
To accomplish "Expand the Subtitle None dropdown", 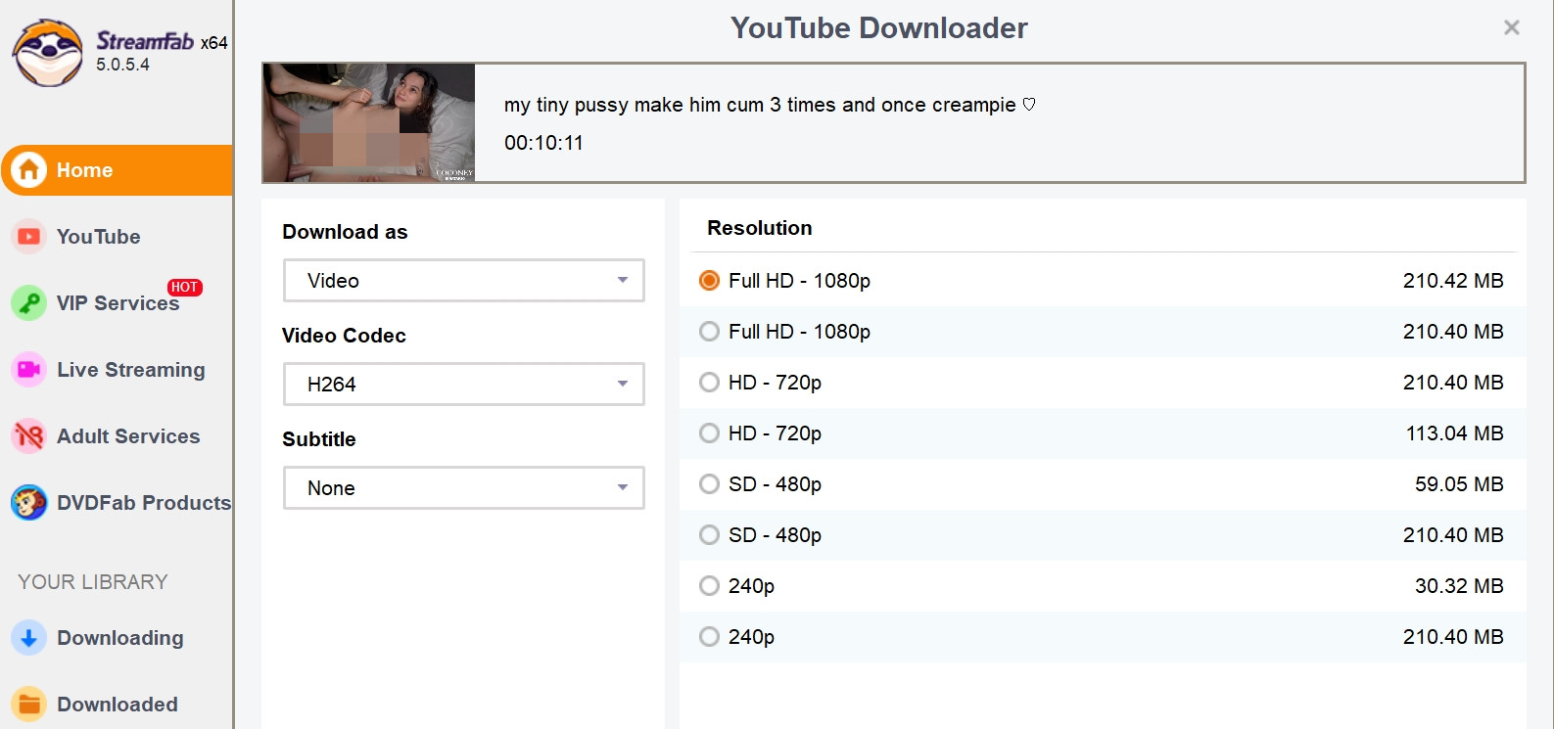I will point(464,488).
